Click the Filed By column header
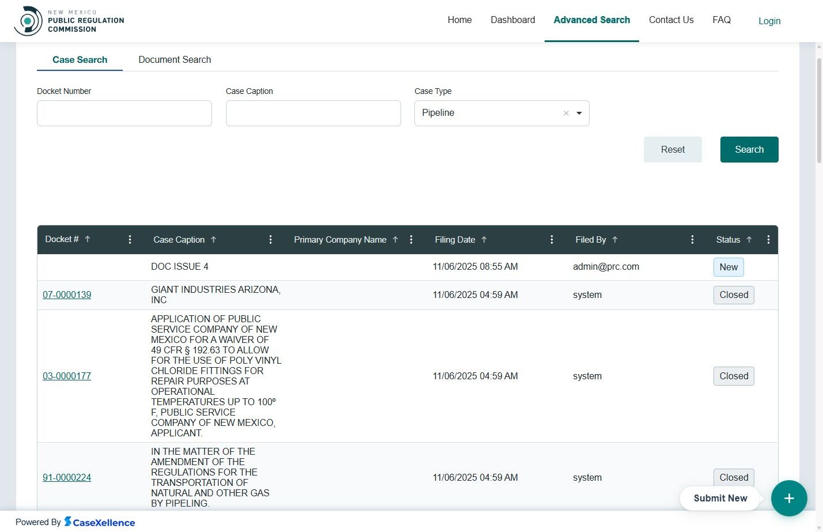 [591, 240]
